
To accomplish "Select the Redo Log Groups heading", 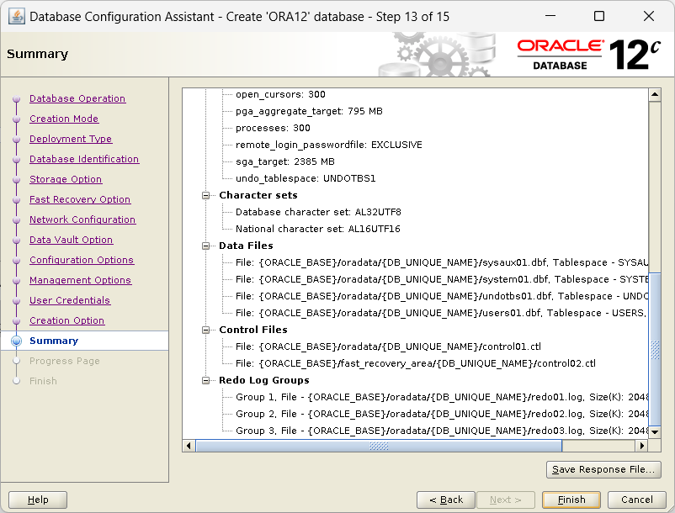I will click(x=264, y=381).
